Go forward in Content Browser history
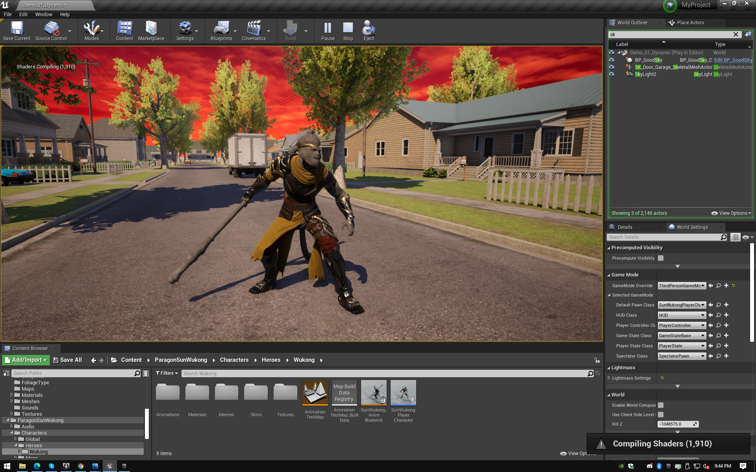756x472 pixels. (x=101, y=360)
